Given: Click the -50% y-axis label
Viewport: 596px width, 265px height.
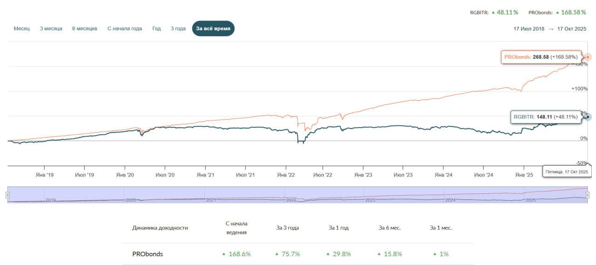Looking at the screenshot, I should point(582,163).
